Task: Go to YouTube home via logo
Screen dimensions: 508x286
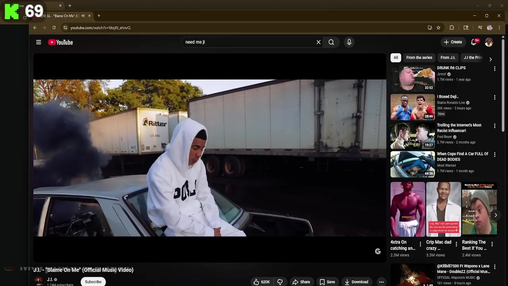Action: pos(60,42)
